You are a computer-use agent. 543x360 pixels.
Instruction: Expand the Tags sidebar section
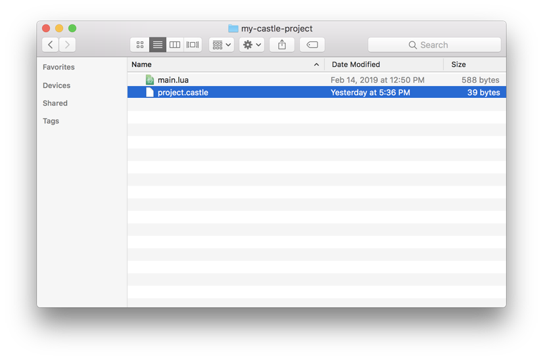pos(51,121)
